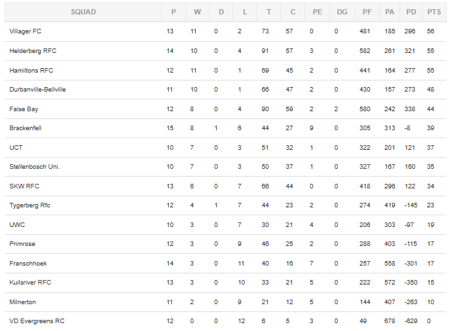The image size is (450, 331).
Task: Sort table by SQUAD column header
Action: [x=83, y=12]
